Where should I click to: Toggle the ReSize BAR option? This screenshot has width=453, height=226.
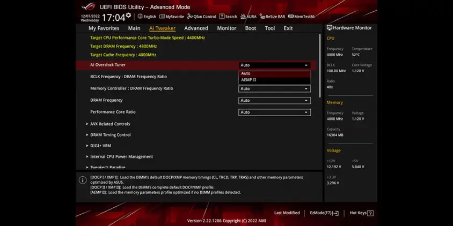pyautogui.click(x=273, y=17)
